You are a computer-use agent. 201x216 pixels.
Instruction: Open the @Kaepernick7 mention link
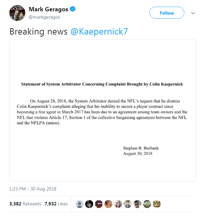[x=99, y=32]
